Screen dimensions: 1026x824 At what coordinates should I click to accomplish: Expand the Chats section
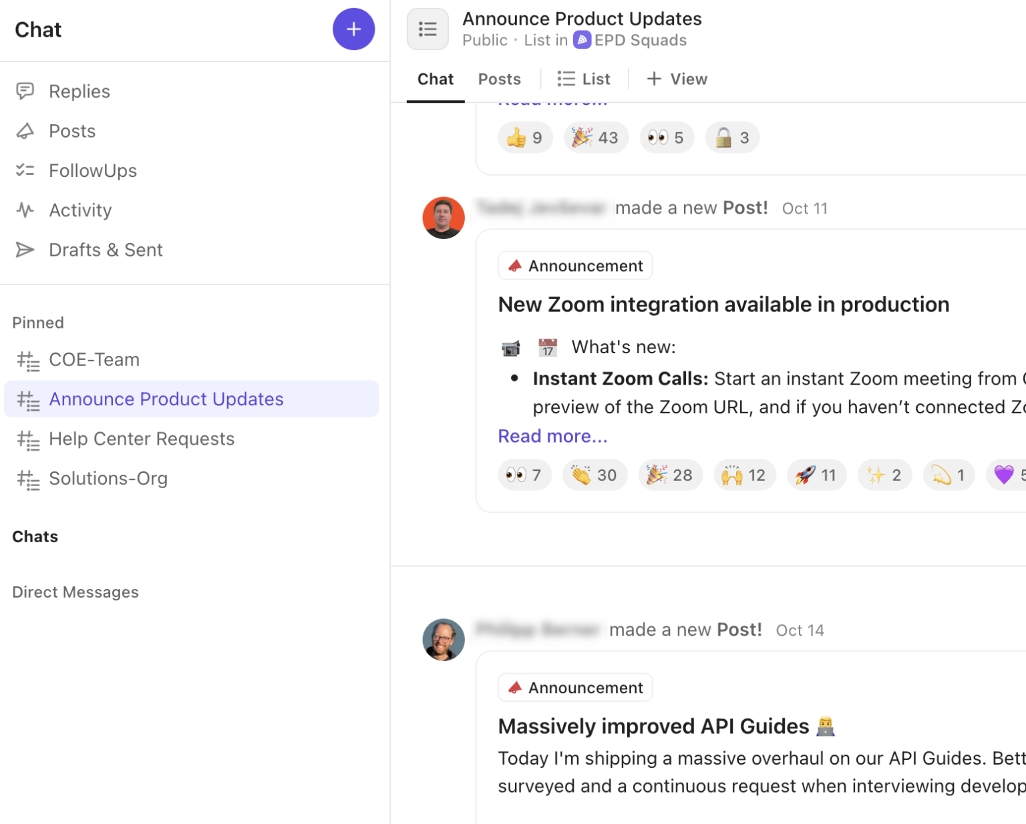tap(35, 537)
